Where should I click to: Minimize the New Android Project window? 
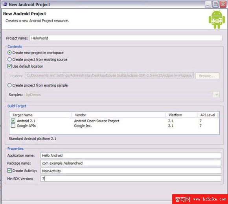(208, 4)
